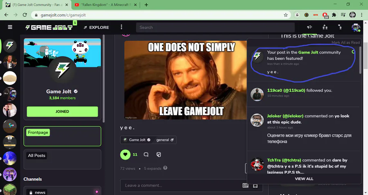Open the user avatar menu in header
368x195 pixels.
point(356,27)
